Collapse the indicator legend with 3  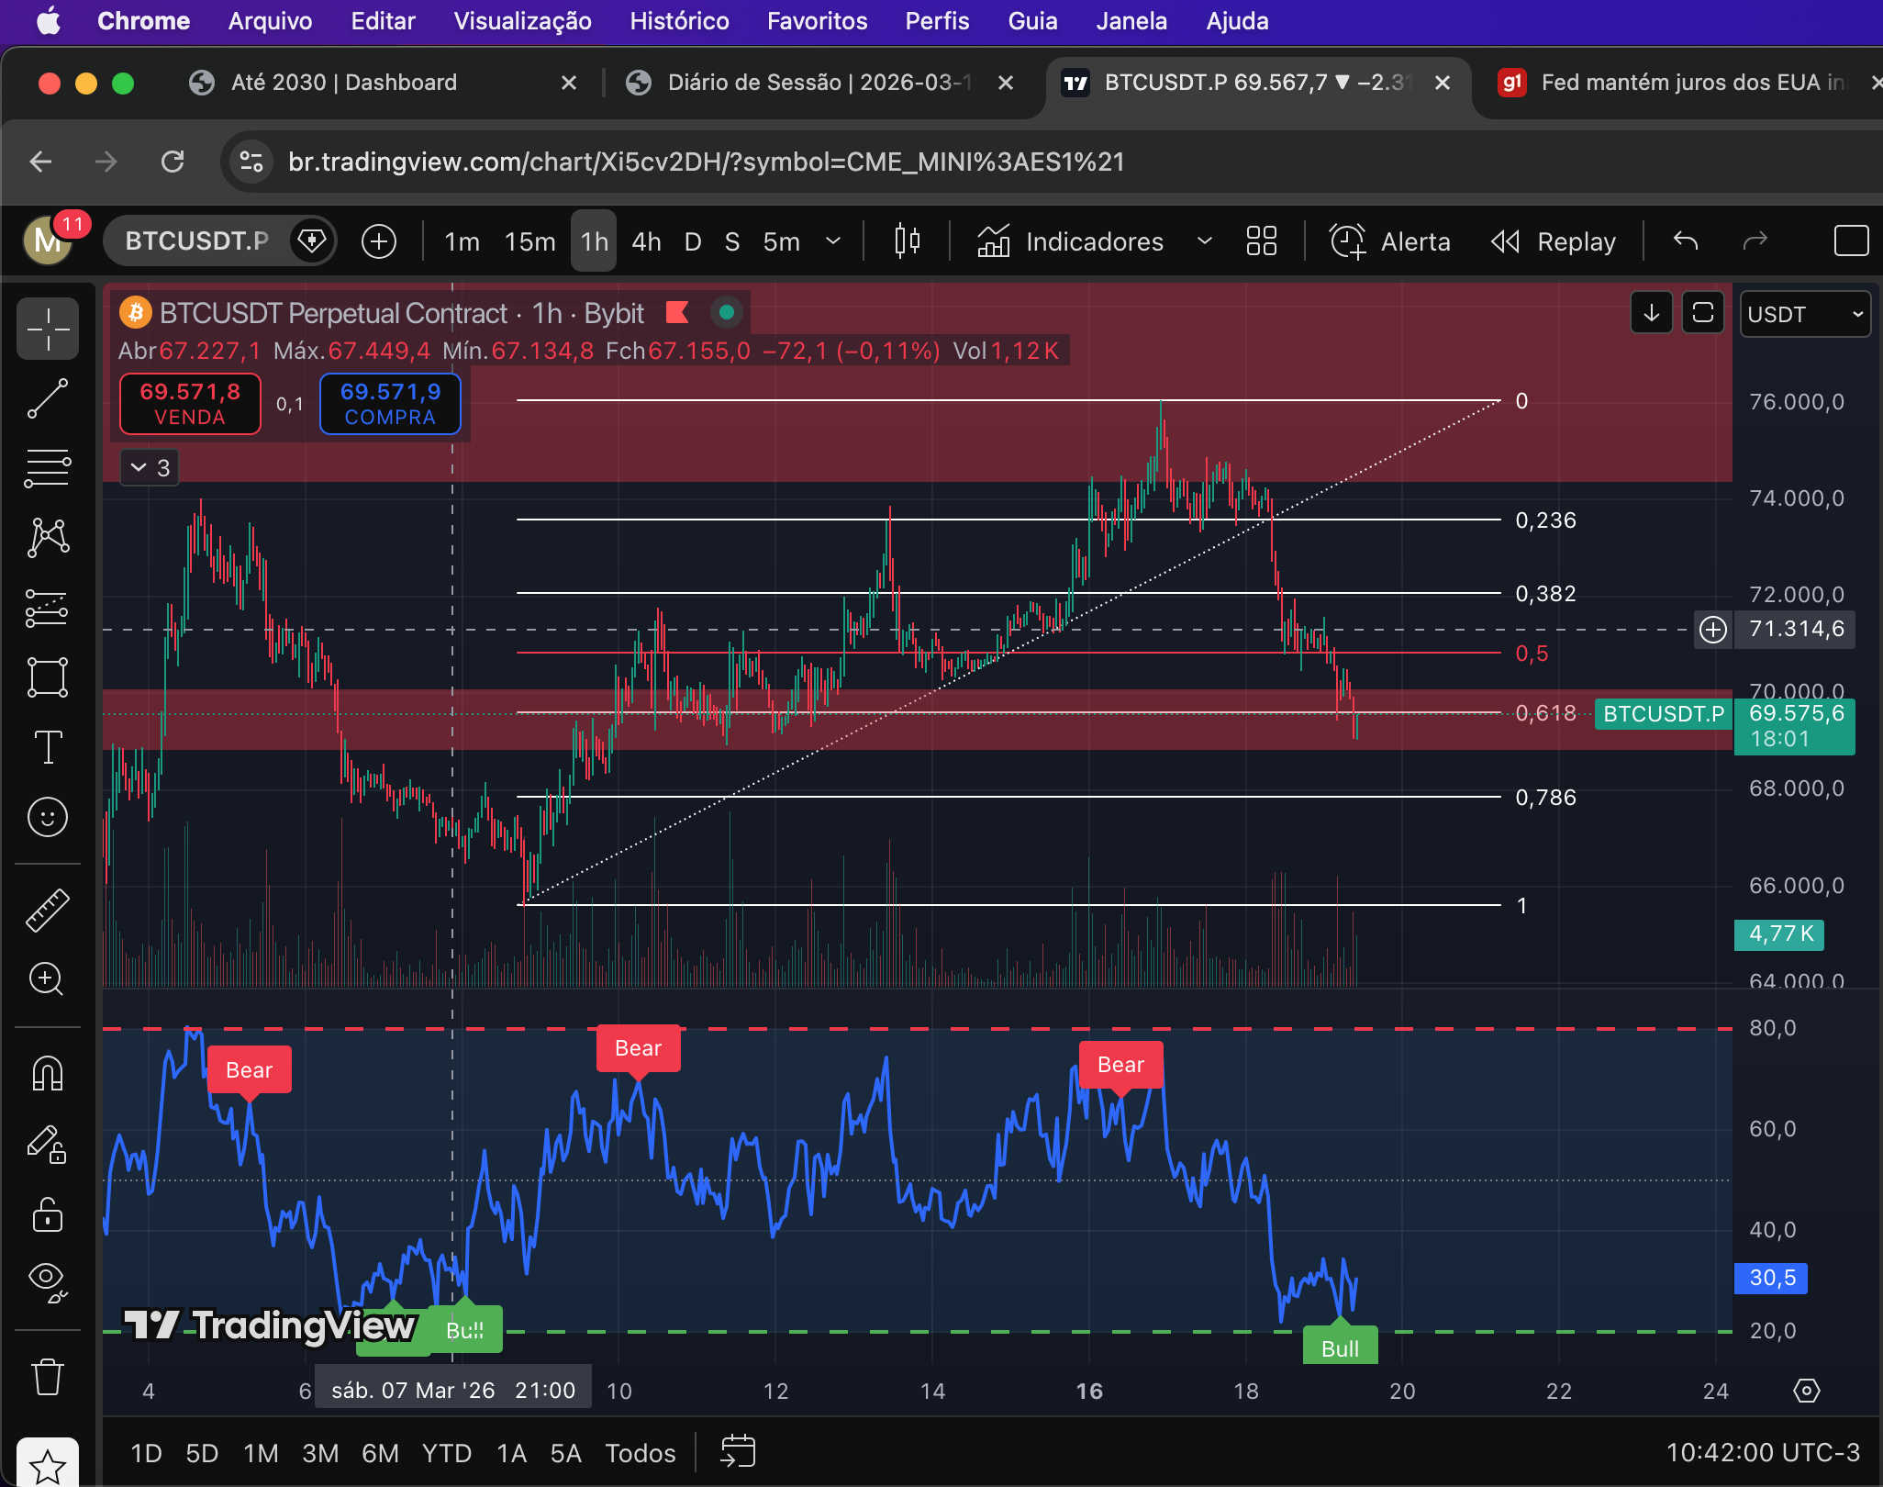coord(150,468)
